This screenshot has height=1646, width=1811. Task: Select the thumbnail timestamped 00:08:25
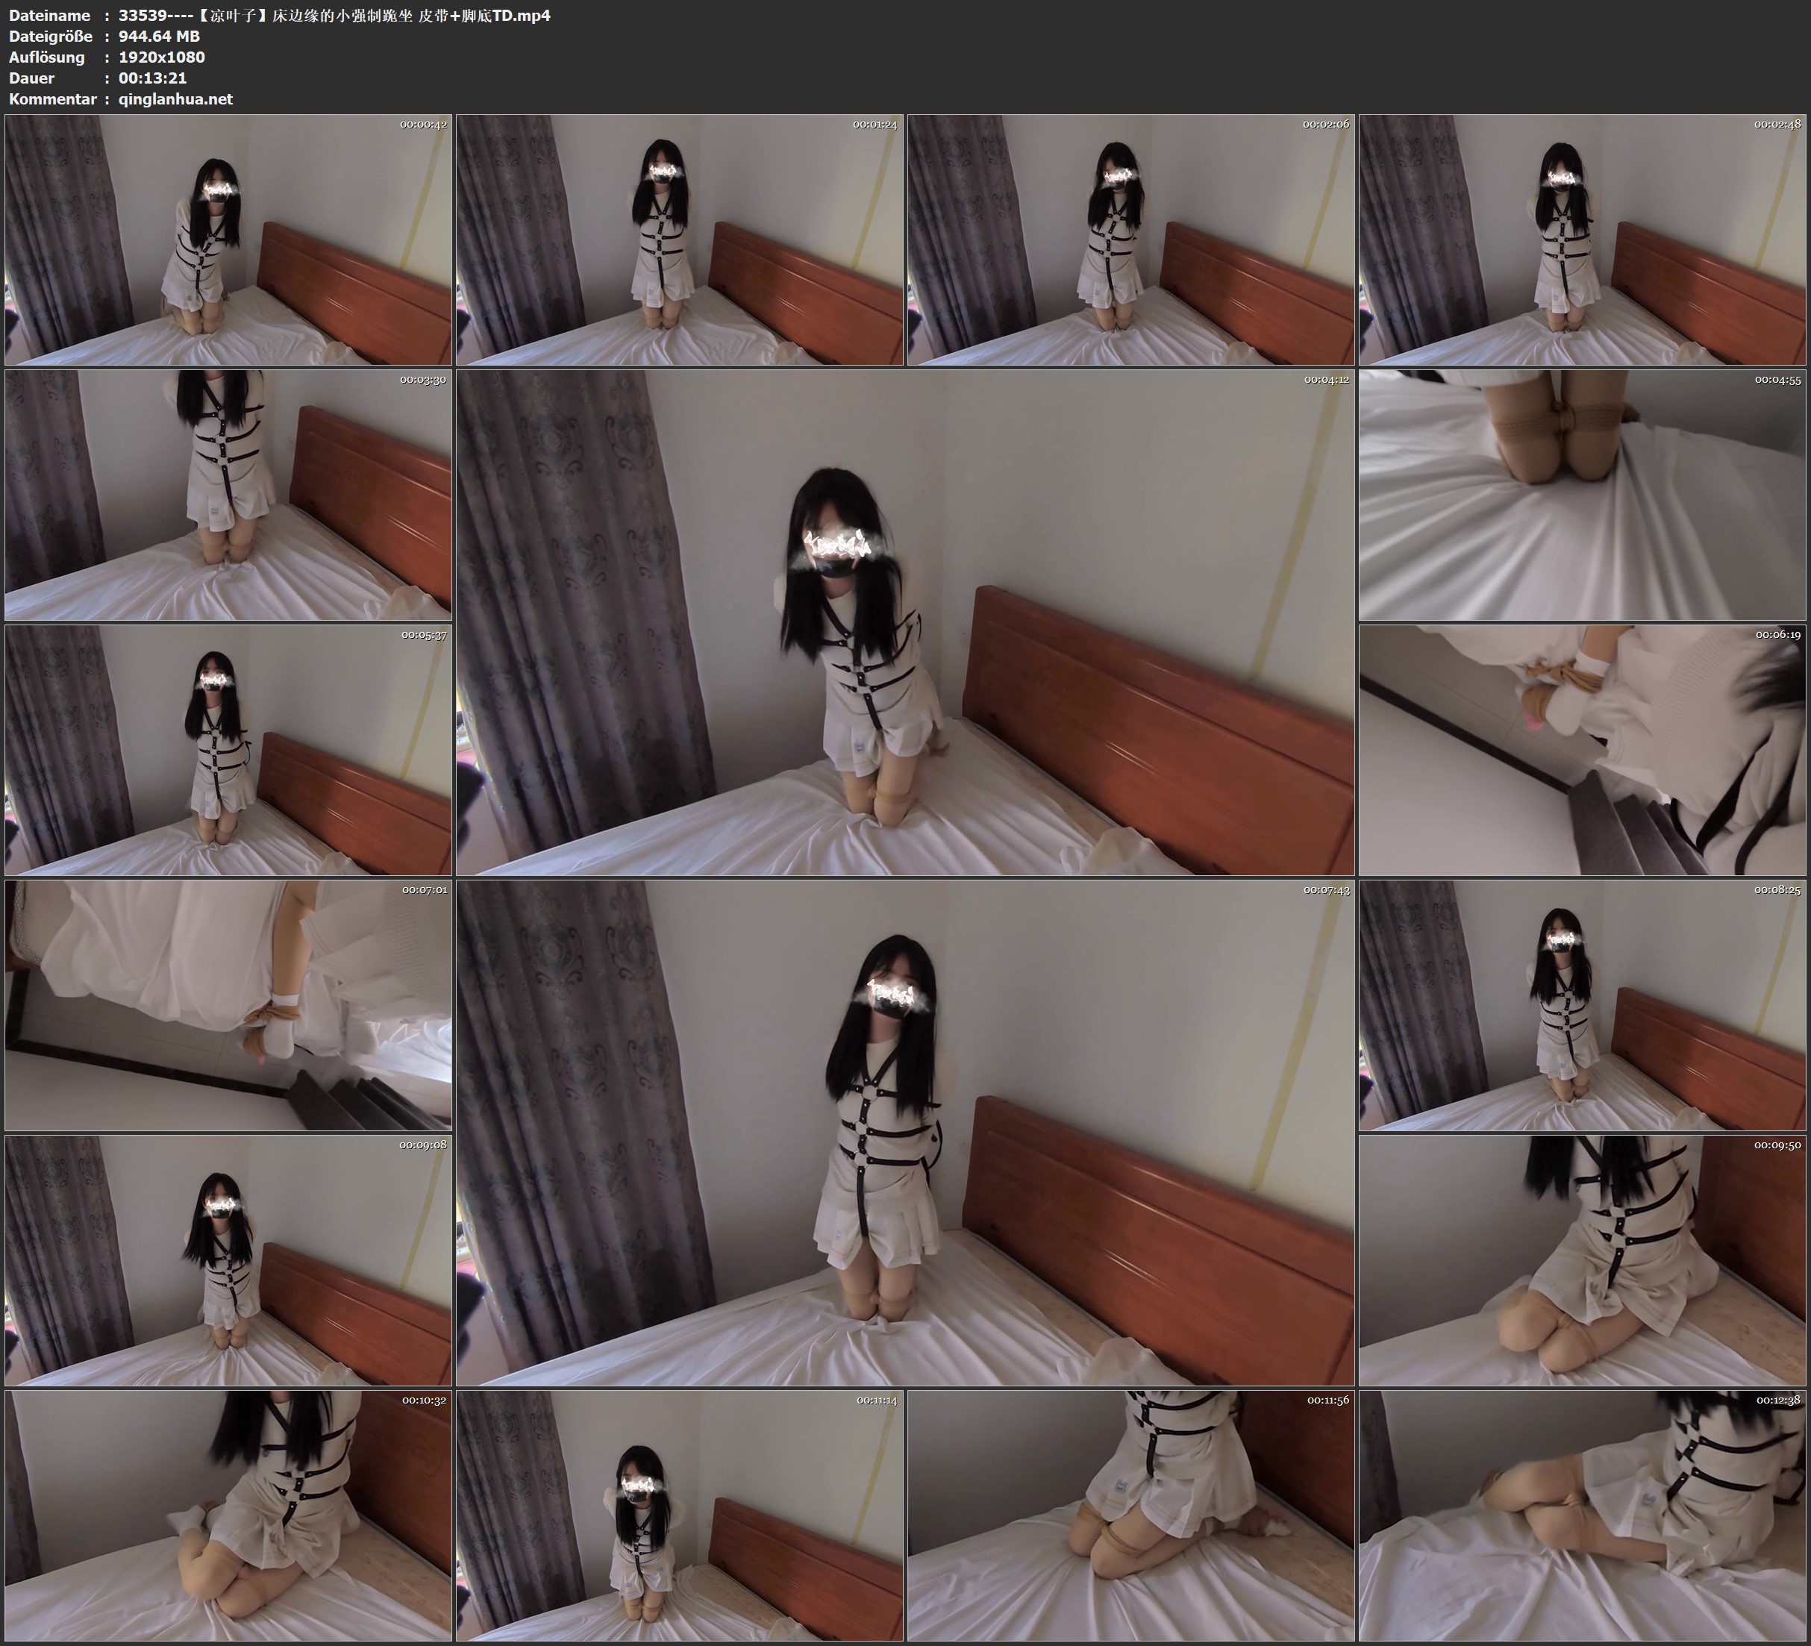1582,1004
